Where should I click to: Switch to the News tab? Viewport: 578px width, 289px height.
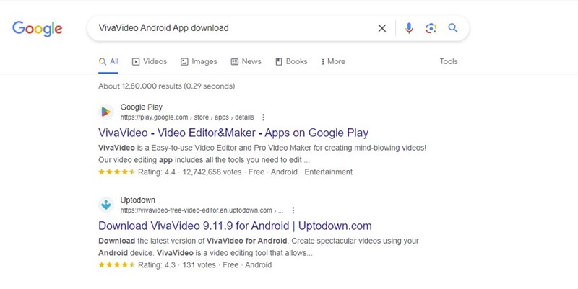[x=246, y=61]
